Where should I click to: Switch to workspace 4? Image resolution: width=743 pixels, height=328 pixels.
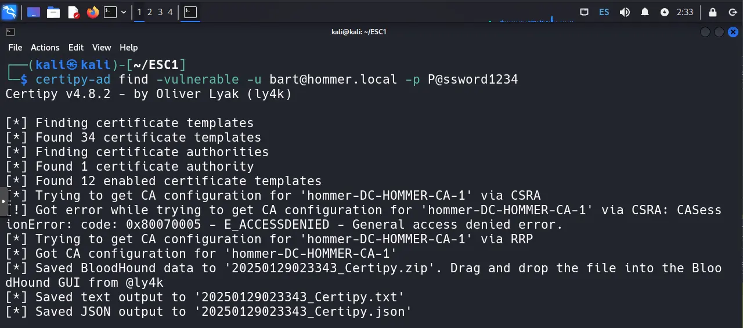[x=170, y=12]
